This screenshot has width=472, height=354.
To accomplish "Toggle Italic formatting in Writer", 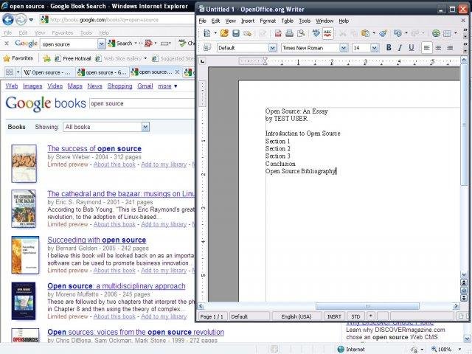I will tap(400, 47).
